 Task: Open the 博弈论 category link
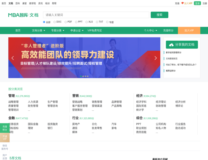click(179, 106)
